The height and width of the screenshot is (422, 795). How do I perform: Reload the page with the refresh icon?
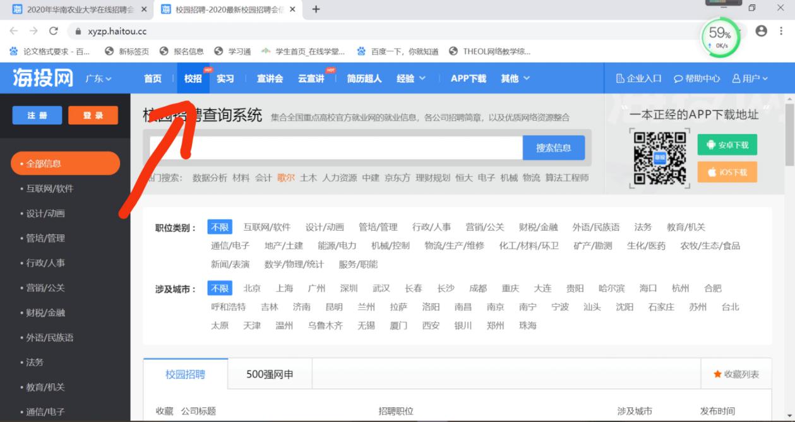pos(54,31)
